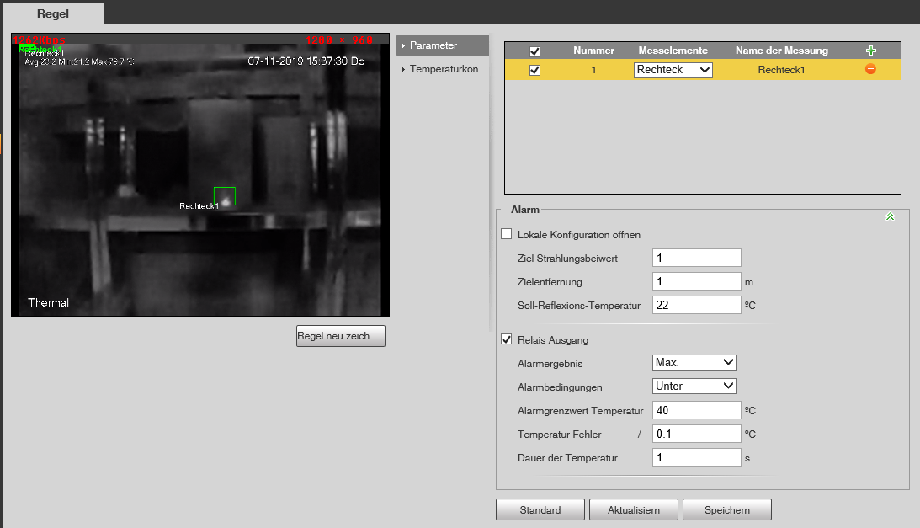Open the Rechteck Messelemente dropdown
The image size is (920, 528).
point(673,70)
